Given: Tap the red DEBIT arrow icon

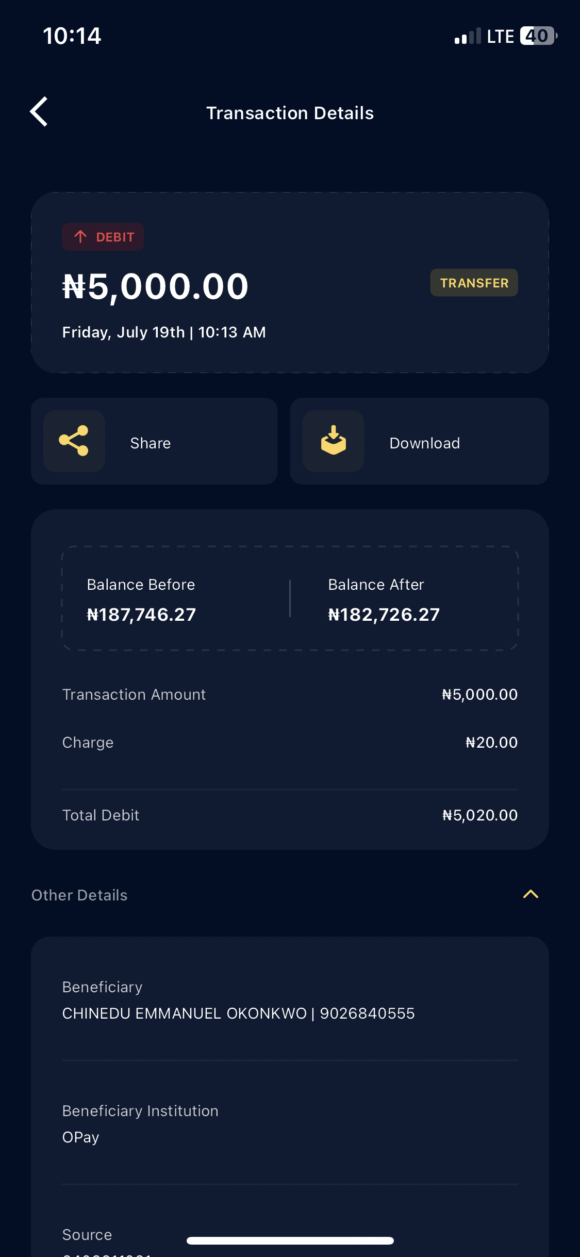Looking at the screenshot, I should pos(80,237).
